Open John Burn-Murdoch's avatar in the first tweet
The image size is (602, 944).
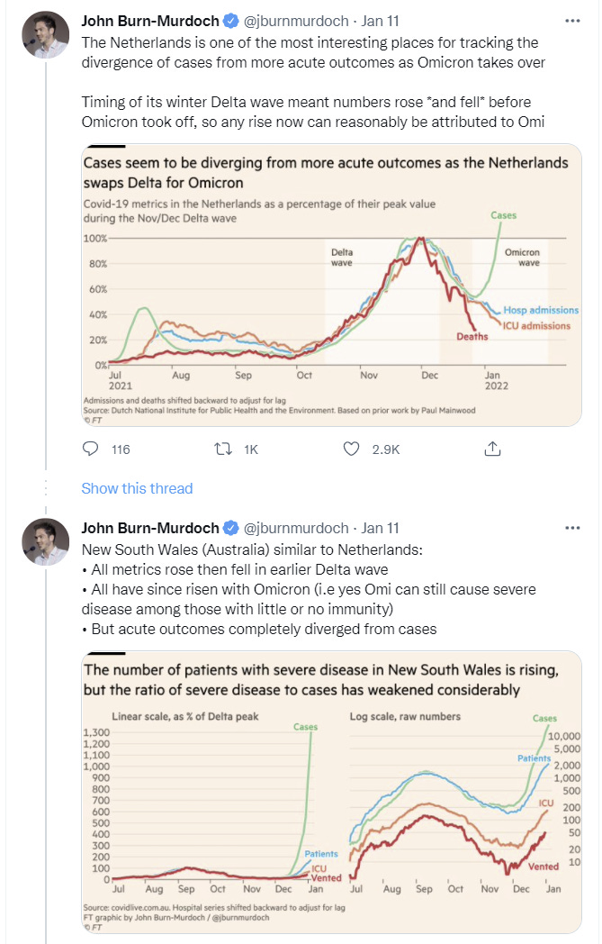tap(46, 34)
